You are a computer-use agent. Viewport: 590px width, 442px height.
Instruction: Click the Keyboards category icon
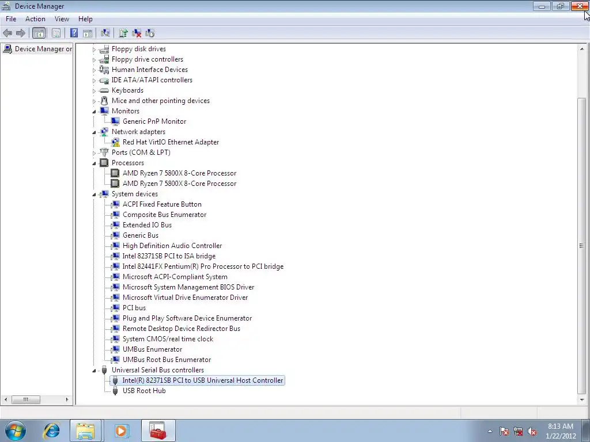click(104, 90)
